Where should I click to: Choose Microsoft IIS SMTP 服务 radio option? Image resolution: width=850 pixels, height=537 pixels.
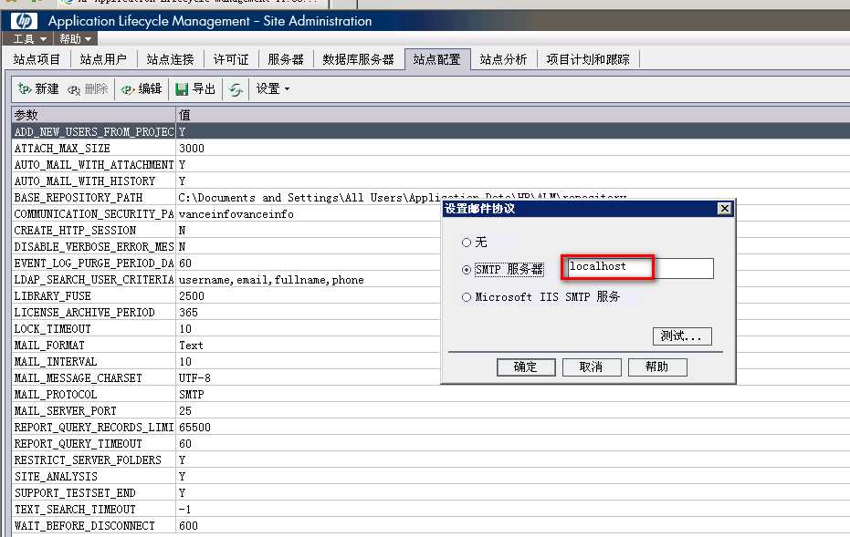pyautogui.click(x=467, y=296)
